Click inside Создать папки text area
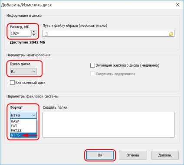Viewport: 184px width, 165px height. coord(108,124)
